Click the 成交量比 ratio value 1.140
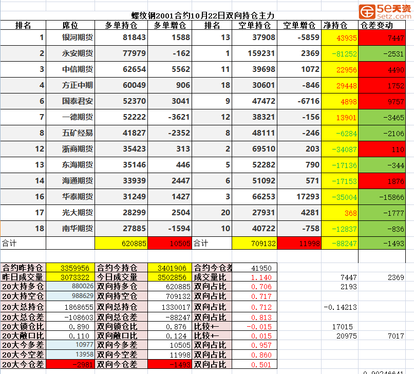The image size is (414, 374). (x=255, y=277)
